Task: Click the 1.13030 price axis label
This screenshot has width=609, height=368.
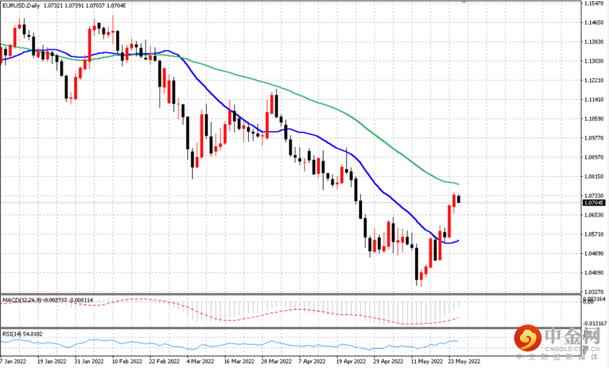Action: point(594,61)
